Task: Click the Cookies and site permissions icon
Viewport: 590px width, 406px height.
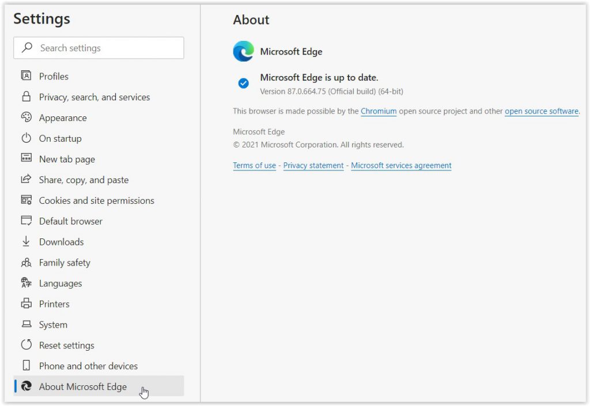Action: tap(26, 200)
